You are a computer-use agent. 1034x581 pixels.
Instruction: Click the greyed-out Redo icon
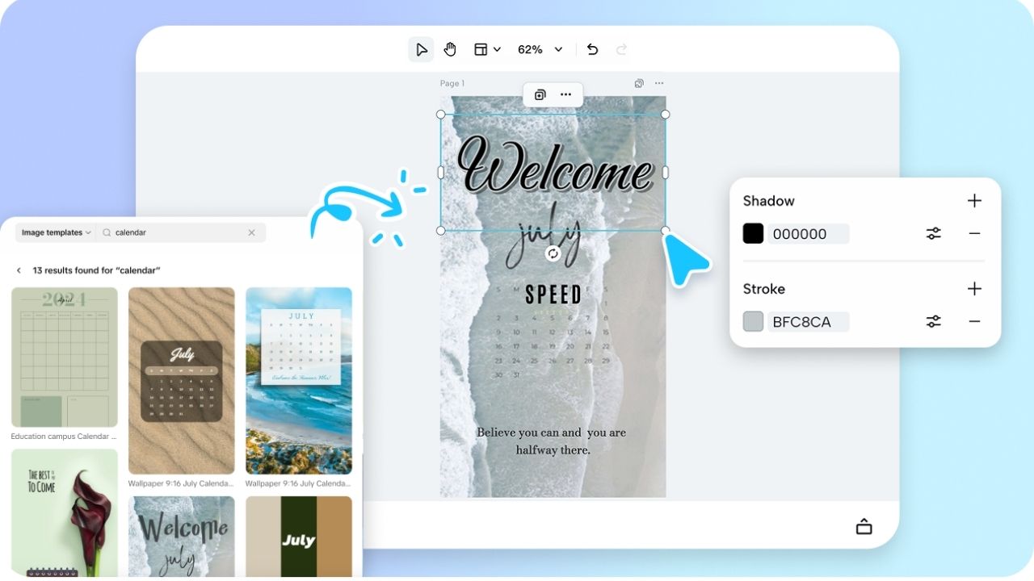point(621,49)
